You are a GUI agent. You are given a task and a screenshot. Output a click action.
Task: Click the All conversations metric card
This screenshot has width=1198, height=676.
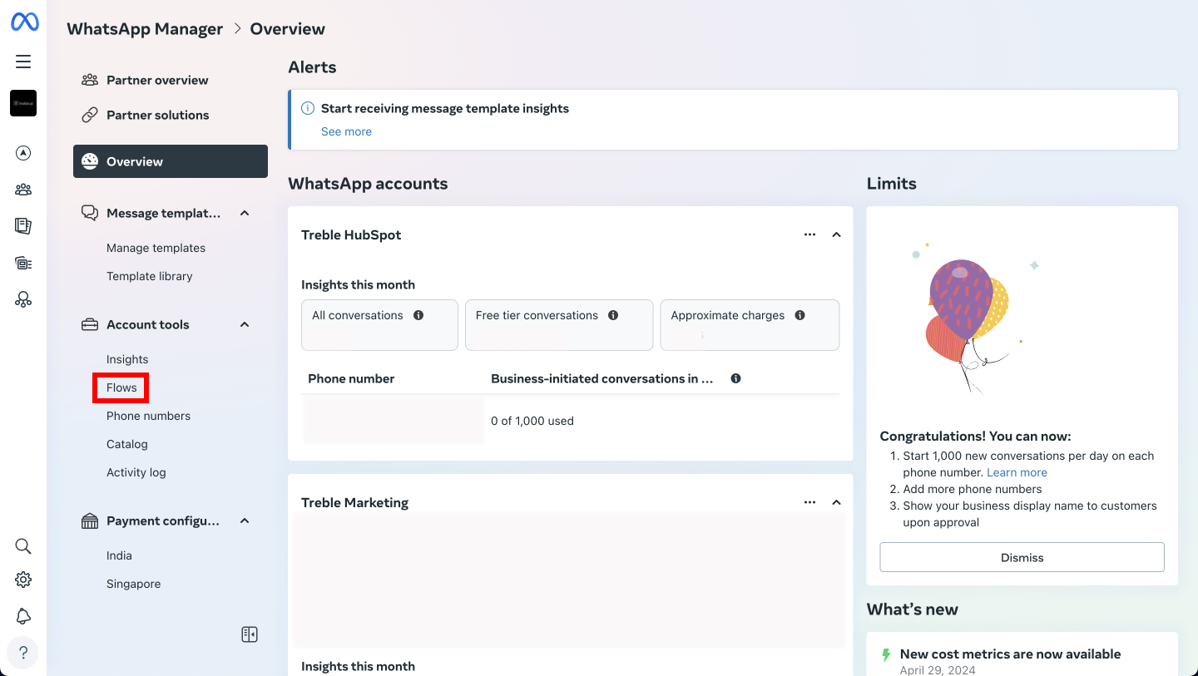[x=379, y=325]
